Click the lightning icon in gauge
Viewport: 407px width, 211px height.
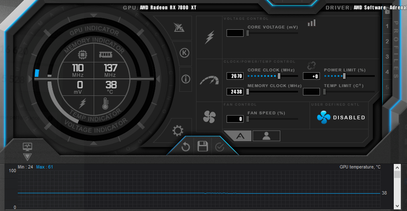[x=83, y=103]
